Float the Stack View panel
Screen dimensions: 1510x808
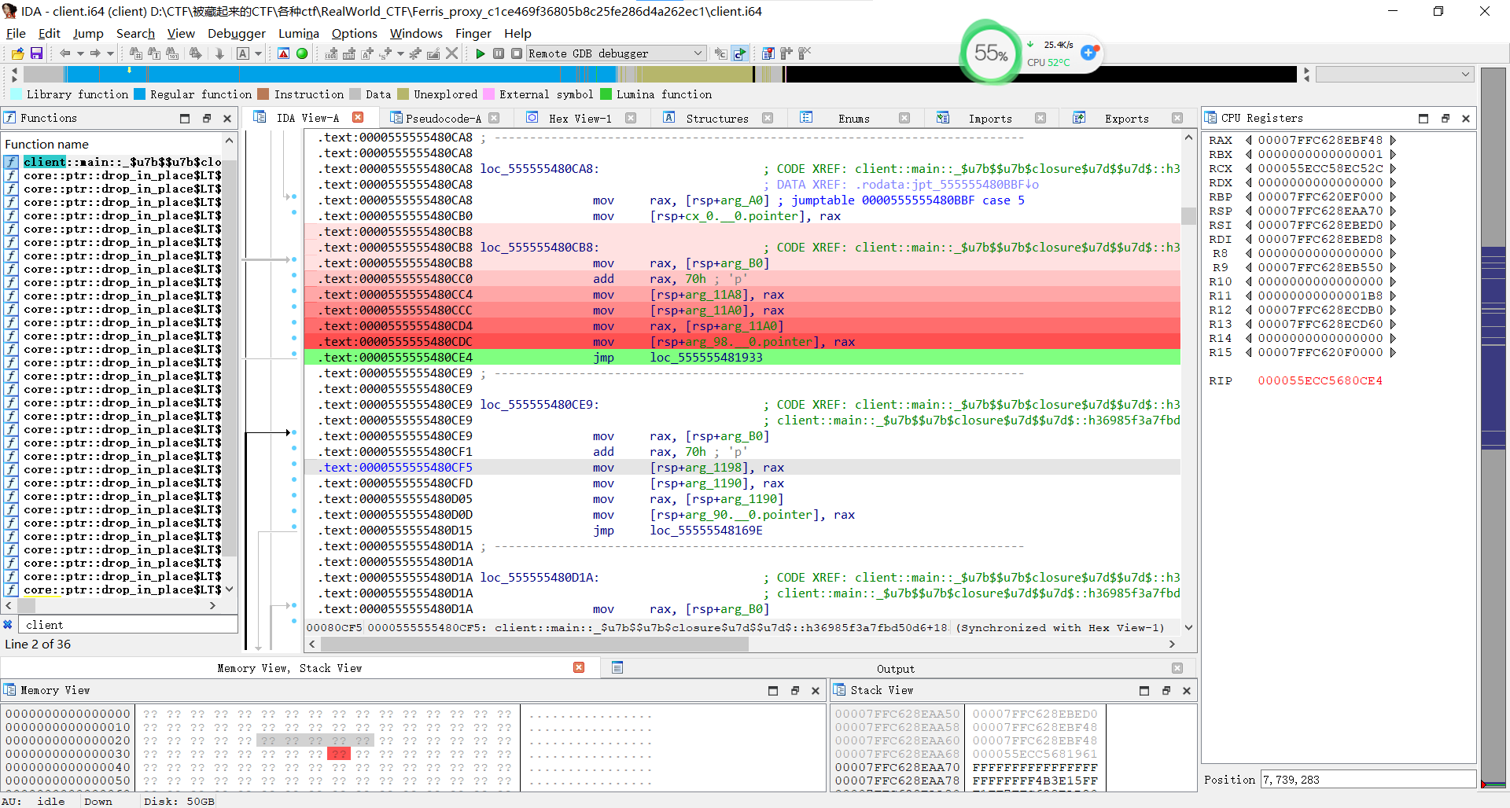[1166, 690]
